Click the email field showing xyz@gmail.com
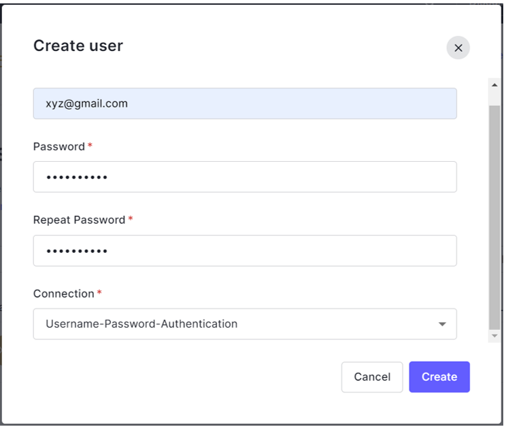 tap(245, 103)
